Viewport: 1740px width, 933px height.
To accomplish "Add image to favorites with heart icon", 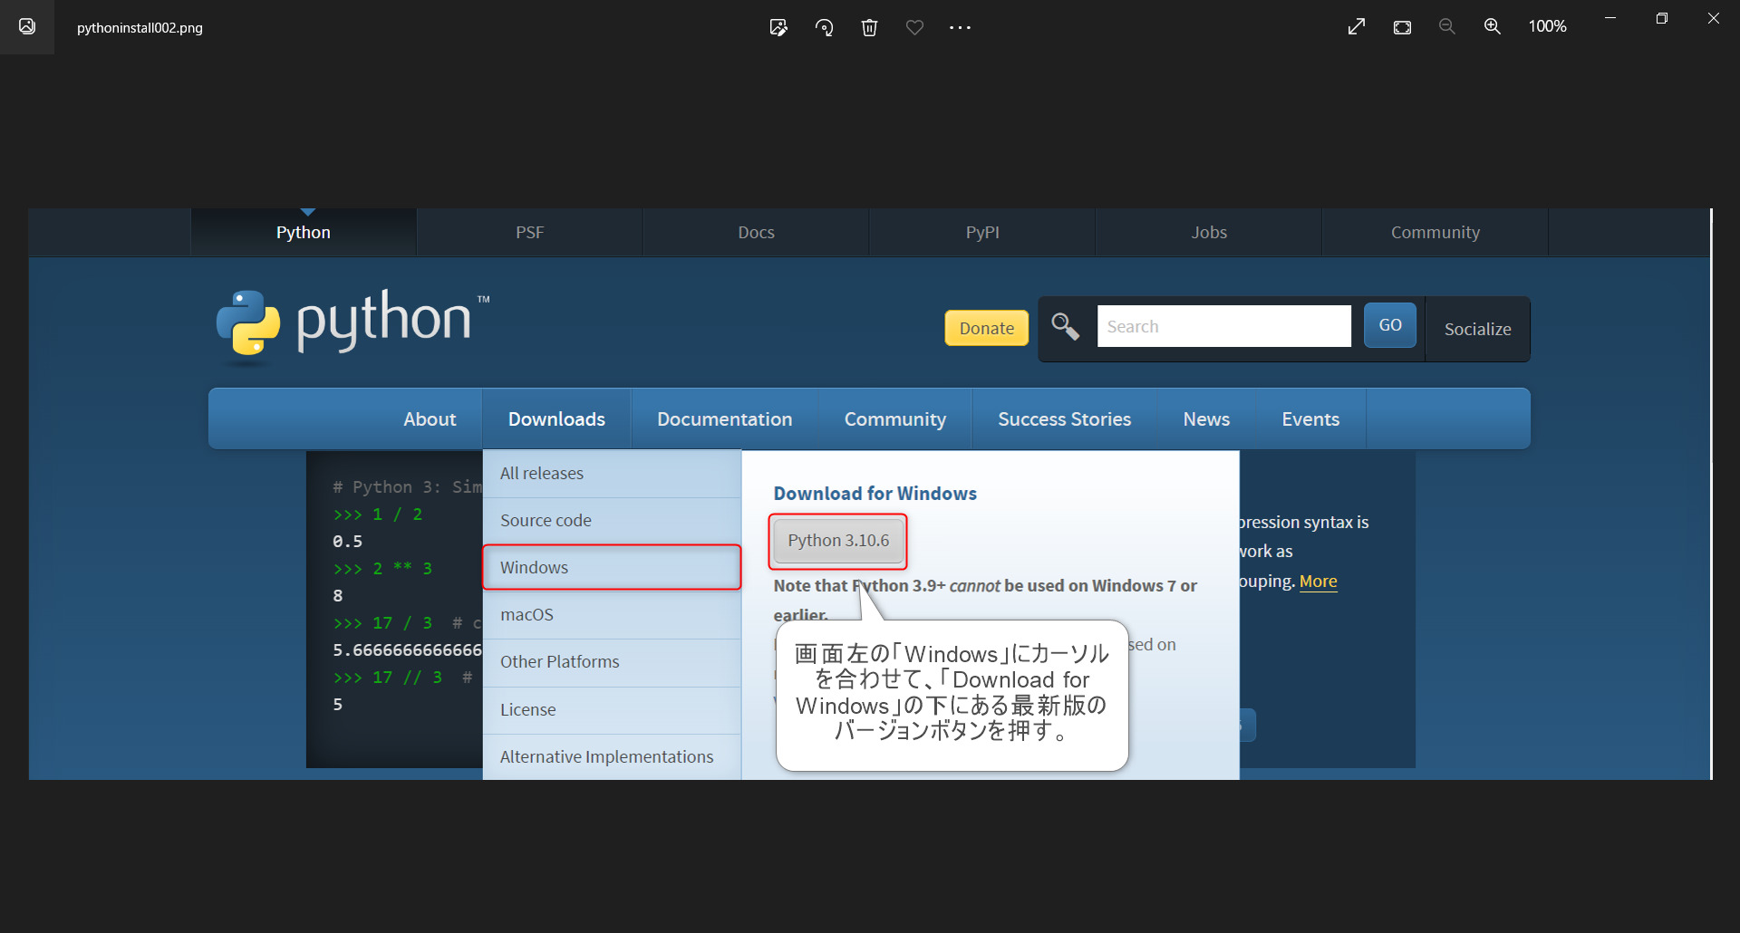I will (x=914, y=27).
